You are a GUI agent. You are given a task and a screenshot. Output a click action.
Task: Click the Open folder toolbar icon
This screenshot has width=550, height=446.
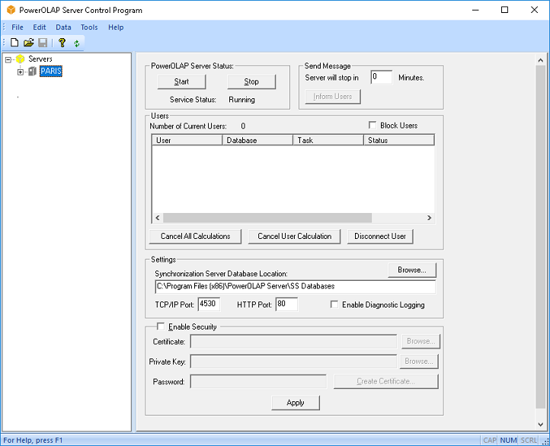click(x=28, y=43)
